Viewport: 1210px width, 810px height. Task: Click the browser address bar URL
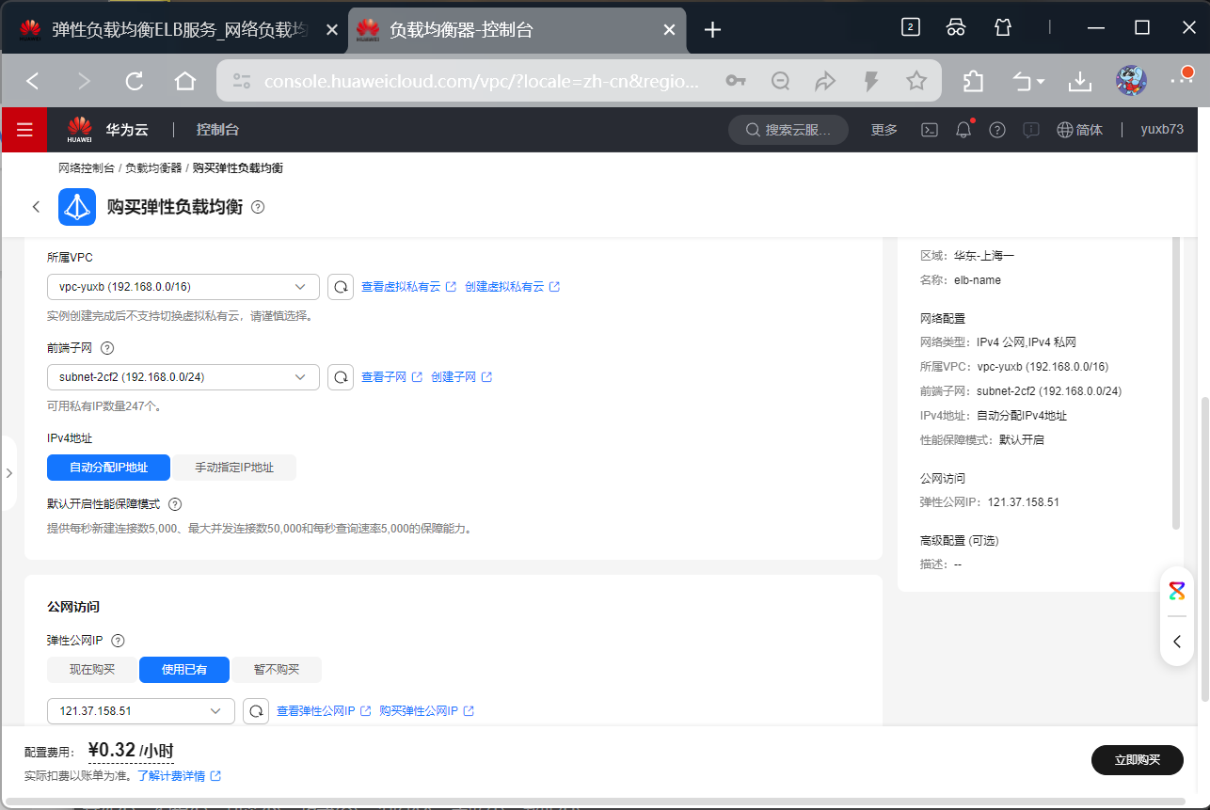coord(482,82)
